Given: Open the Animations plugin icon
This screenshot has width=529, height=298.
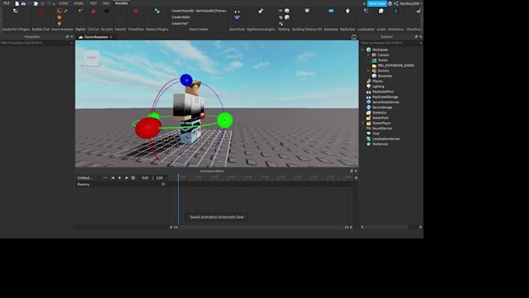Looking at the screenshot, I should coord(396,11).
